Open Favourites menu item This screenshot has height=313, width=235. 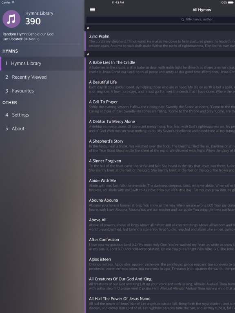(42, 91)
